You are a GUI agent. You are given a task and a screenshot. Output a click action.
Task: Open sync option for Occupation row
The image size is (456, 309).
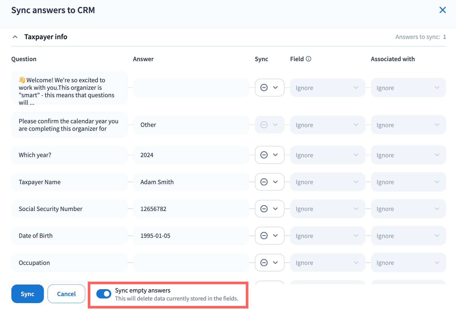pos(269,263)
